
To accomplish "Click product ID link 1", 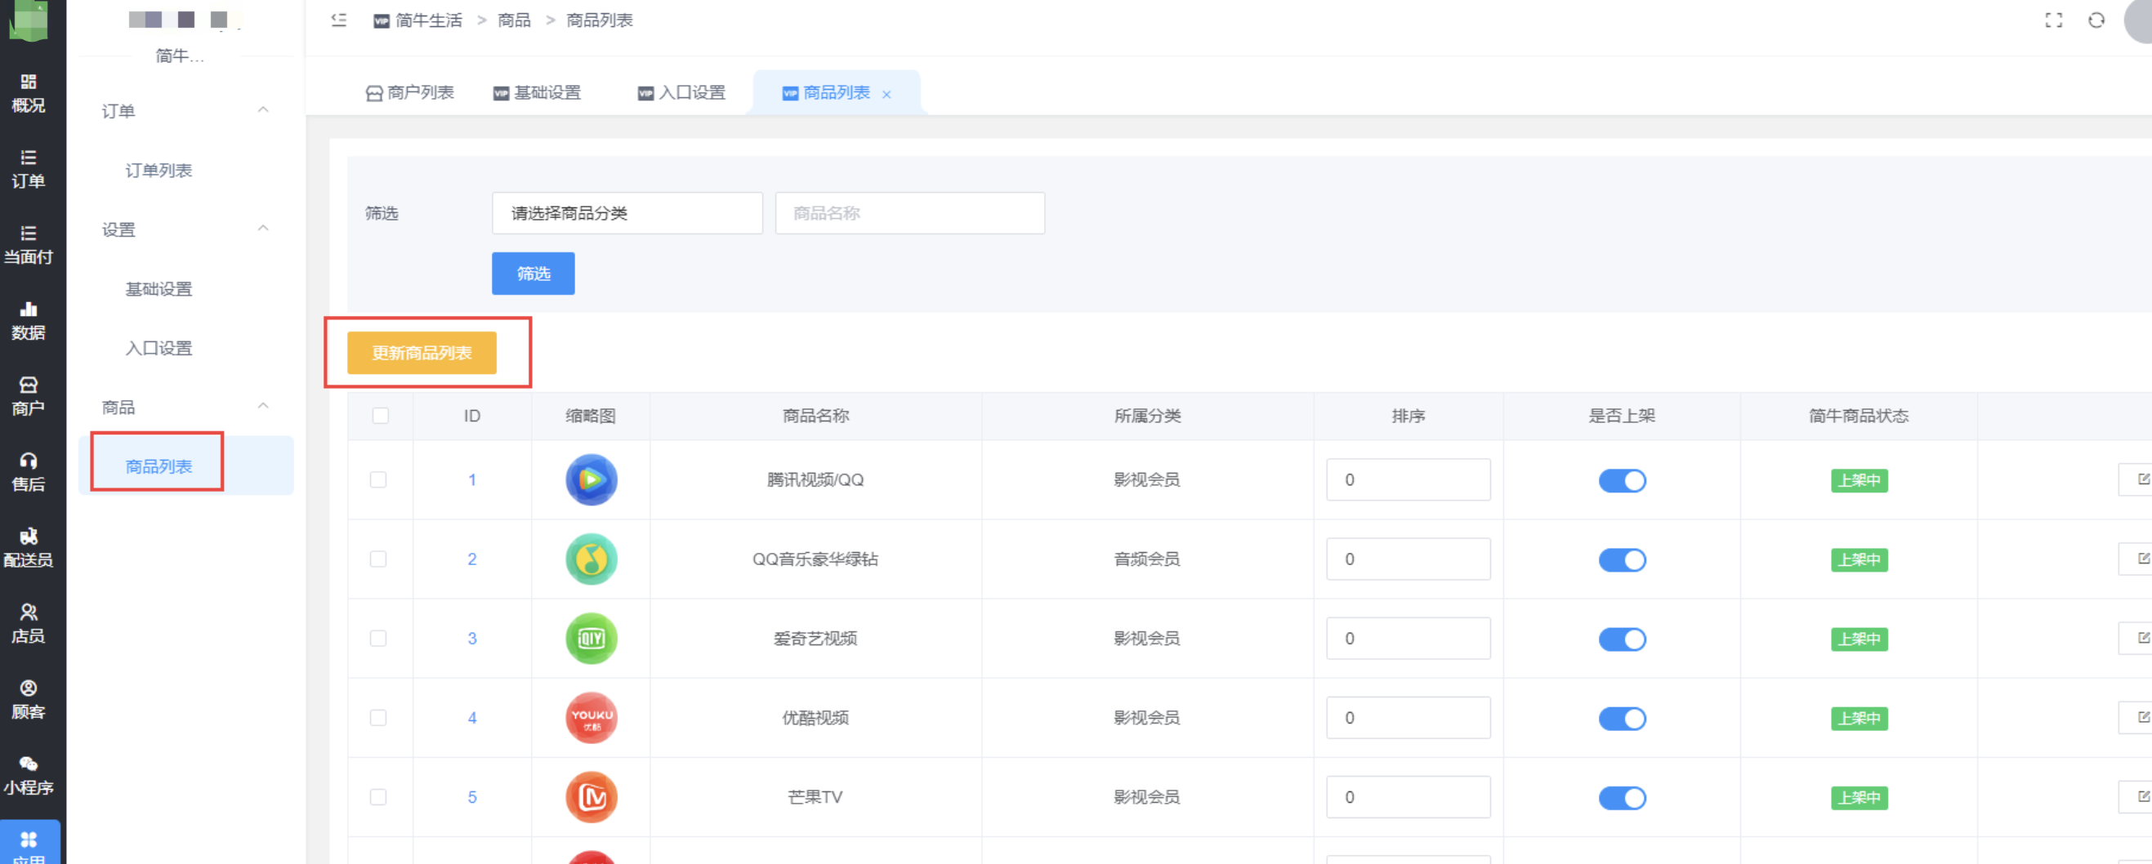I will pyautogui.click(x=472, y=480).
